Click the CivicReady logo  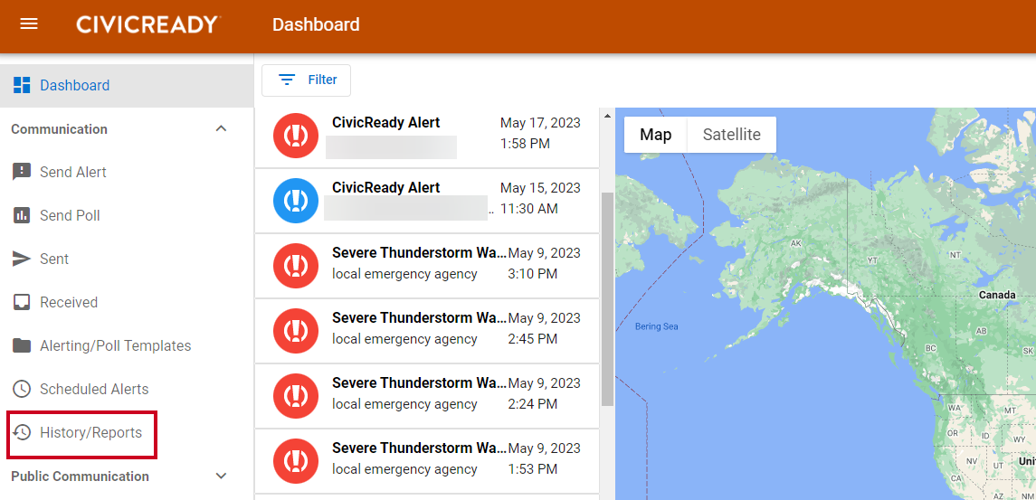coord(148,25)
